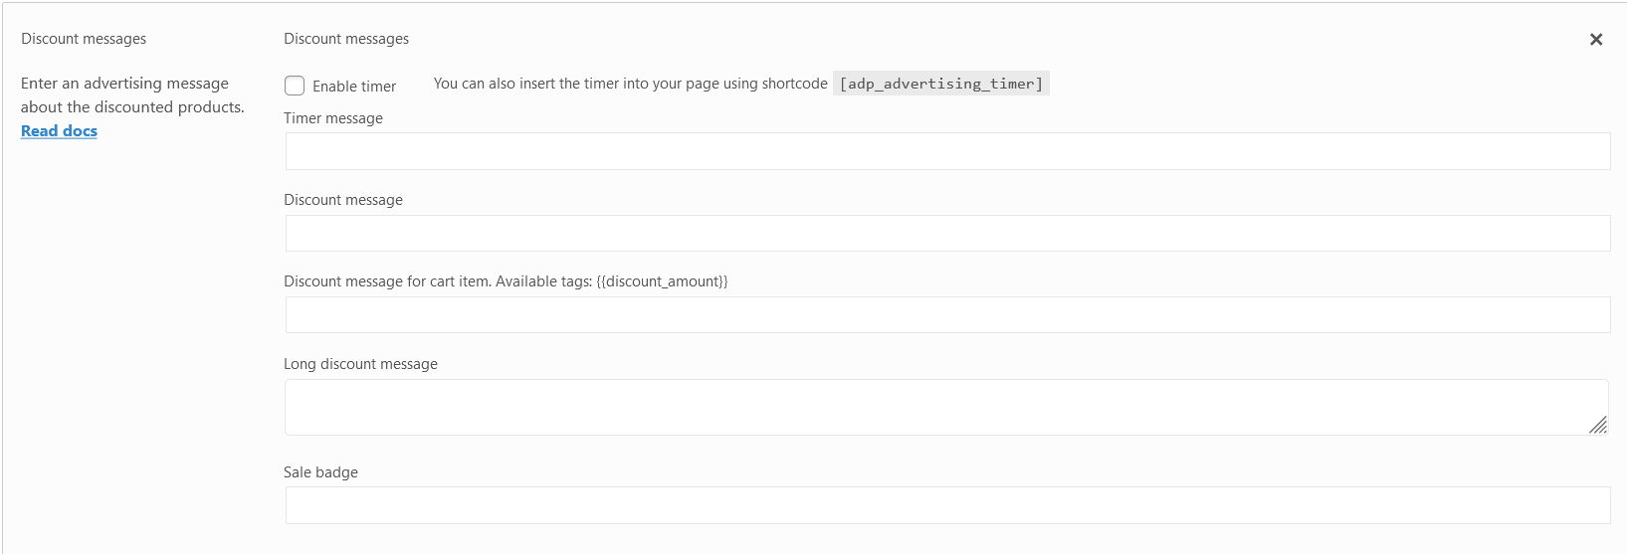The image size is (1627, 554).
Task: Click inside the Long discount message textarea
Action: (947, 407)
